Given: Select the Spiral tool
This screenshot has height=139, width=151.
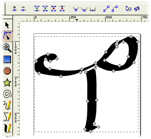Looking at the screenshot, I should click(7, 94).
